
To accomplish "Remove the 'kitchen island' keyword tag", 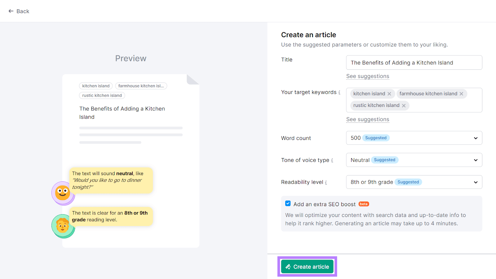I will [389, 94].
